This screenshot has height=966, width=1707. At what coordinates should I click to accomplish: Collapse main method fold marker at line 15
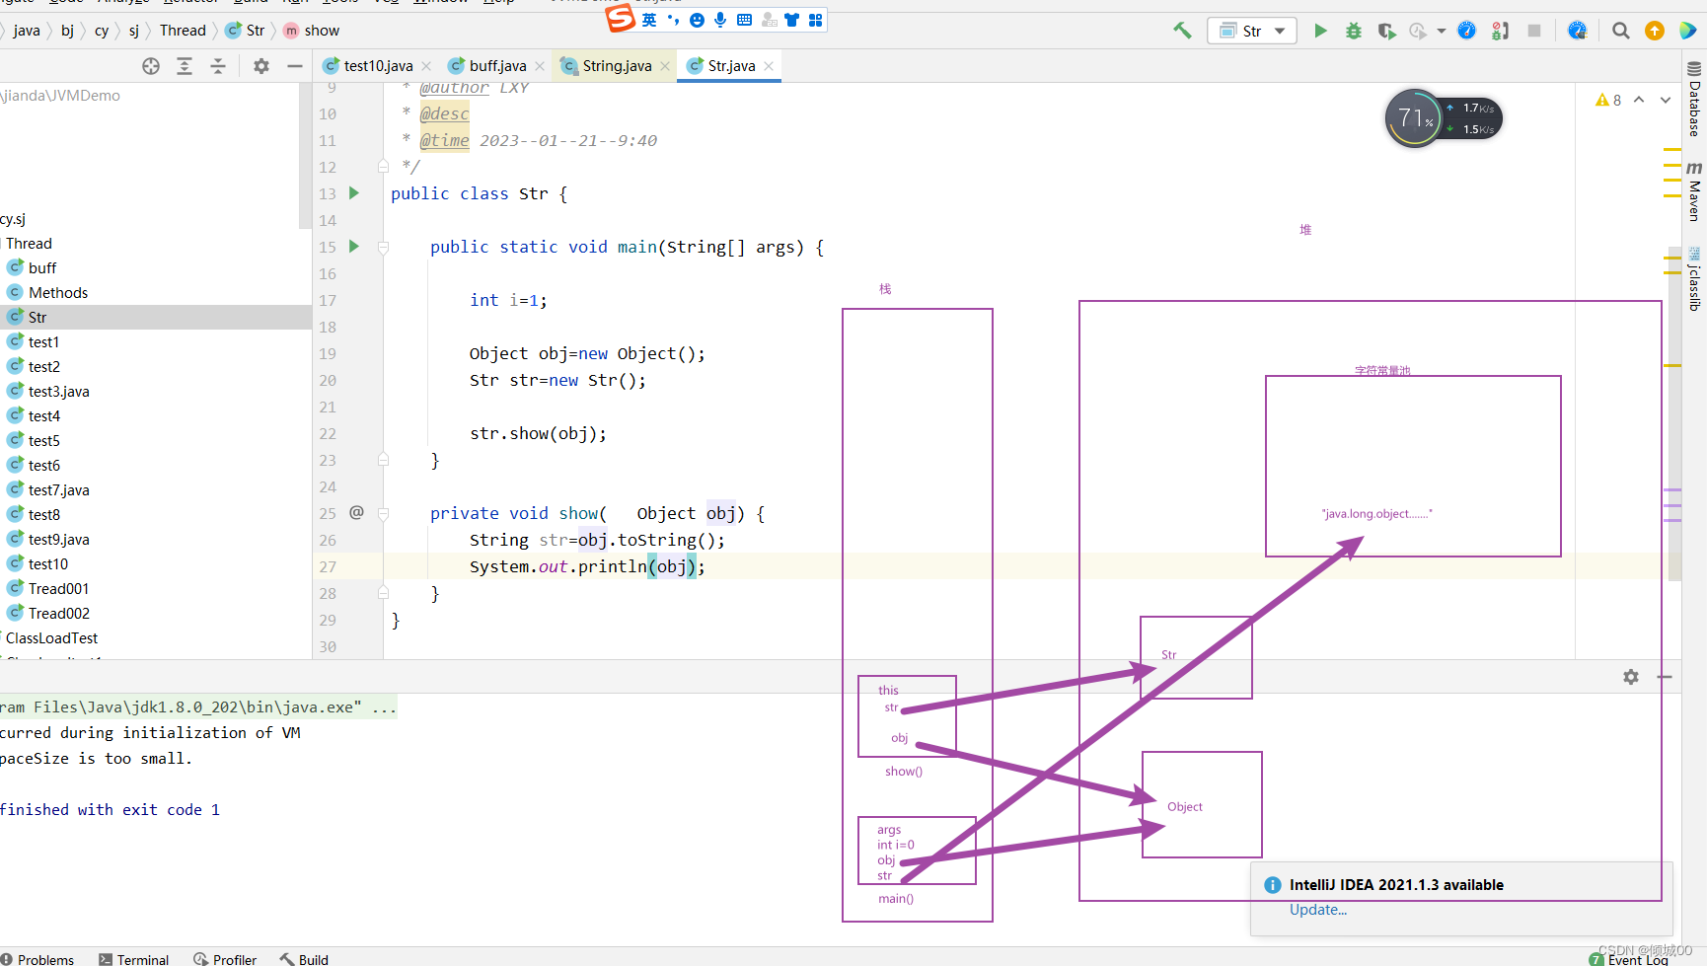click(384, 247)
